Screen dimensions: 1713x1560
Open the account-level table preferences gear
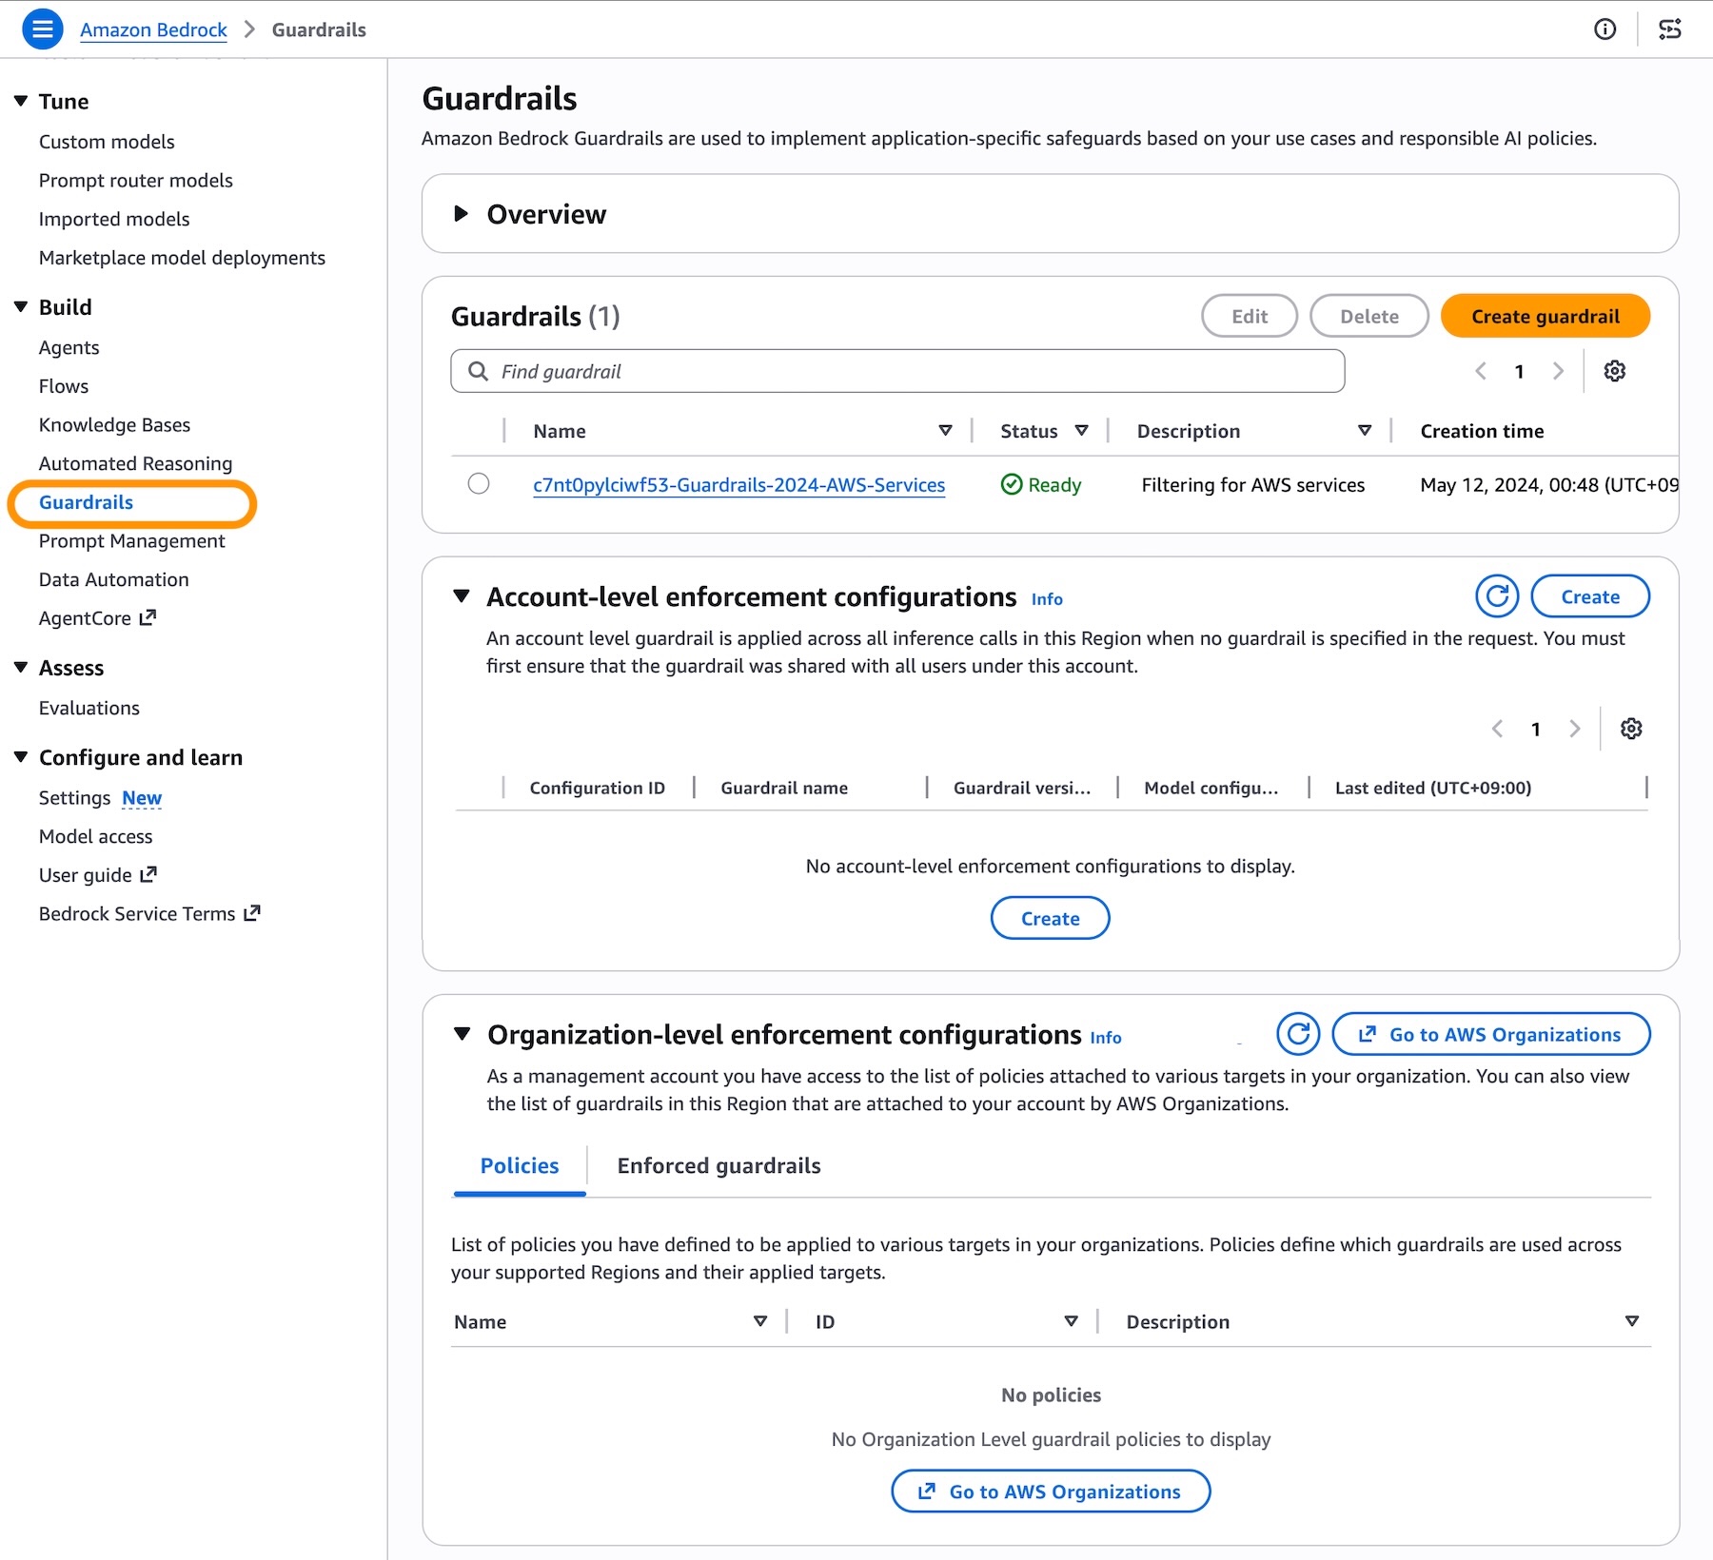(1631, 729)
